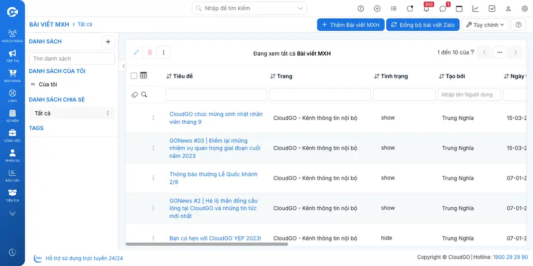Open row menu for sinh nhật nhân viên post
533x266 pixels.
pyautogui.click(x=153, y=118)
